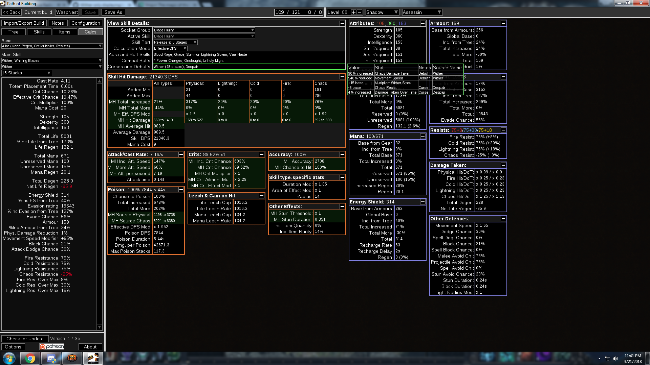650x365 pixels.
Task: Minimize the Attributes section
Action: [423, 23]
